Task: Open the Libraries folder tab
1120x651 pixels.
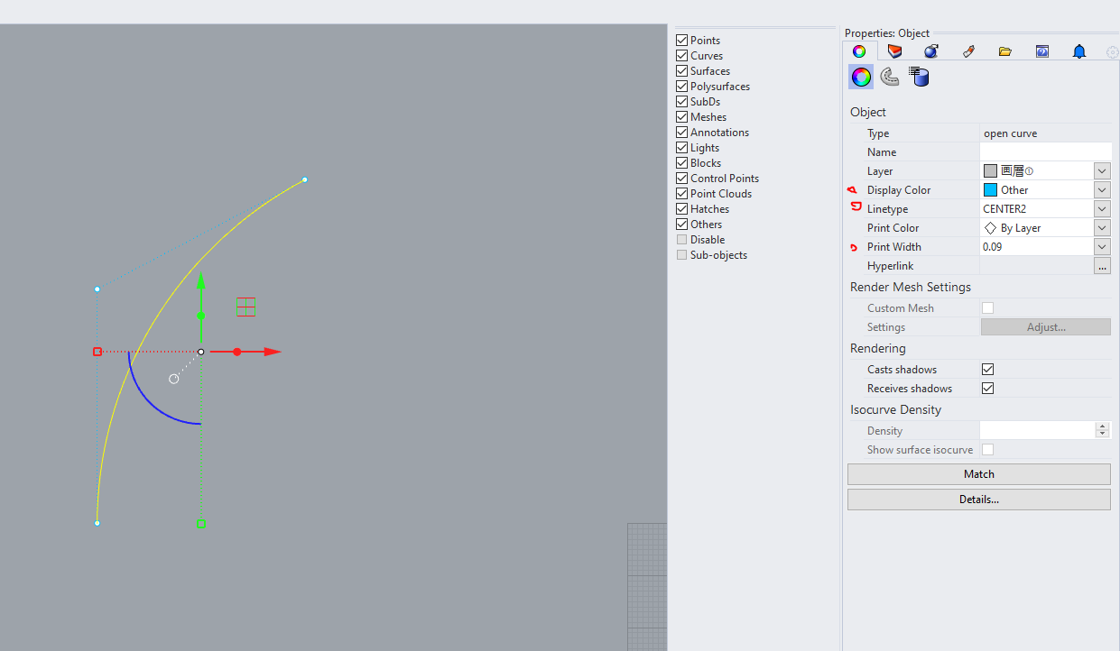Action: click(1005, 51)
